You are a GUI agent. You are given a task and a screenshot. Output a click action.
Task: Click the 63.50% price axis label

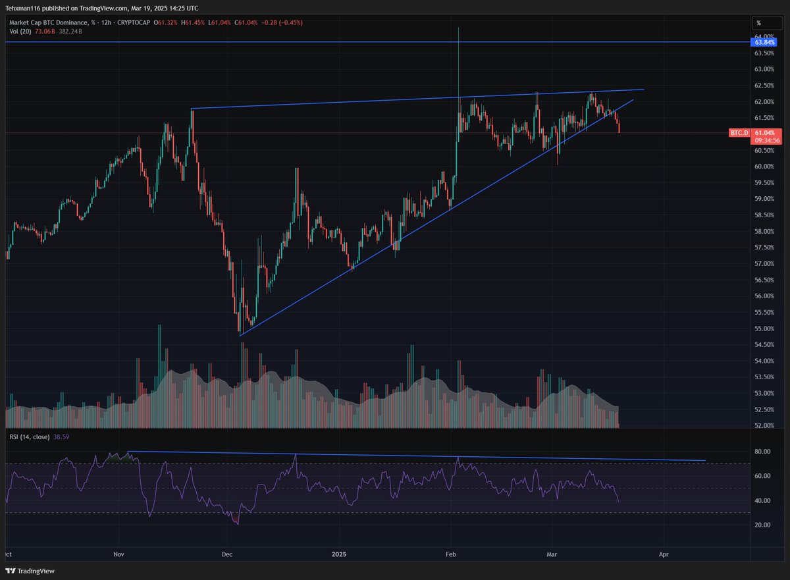pos(763,53)
